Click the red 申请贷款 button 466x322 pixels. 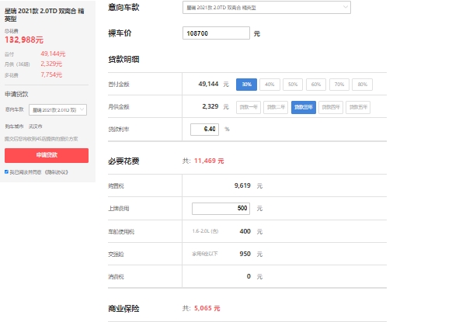click(47, 155)
